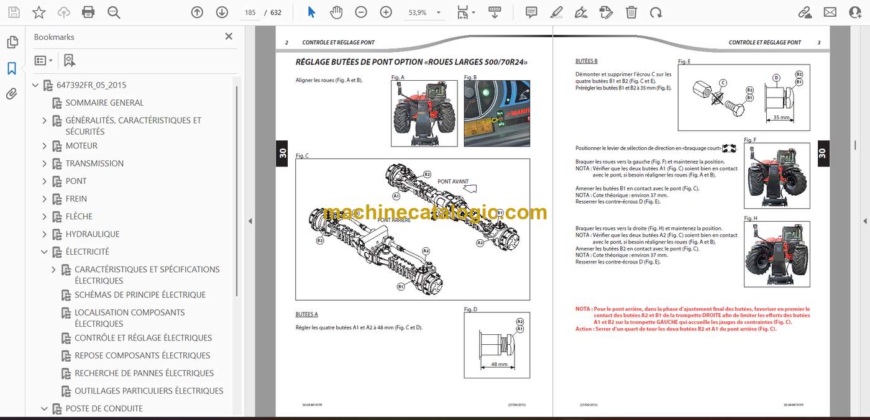Go to previous page arrow
Image resolution: width=870 pixels, height=420 pixels.
click(197, 12)
